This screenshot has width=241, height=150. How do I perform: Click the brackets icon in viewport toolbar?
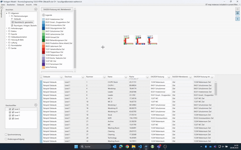pos(237,9)
